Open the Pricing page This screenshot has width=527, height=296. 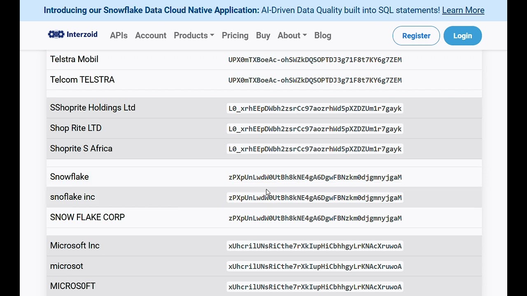pyautogui.click(x=235, y=35)
